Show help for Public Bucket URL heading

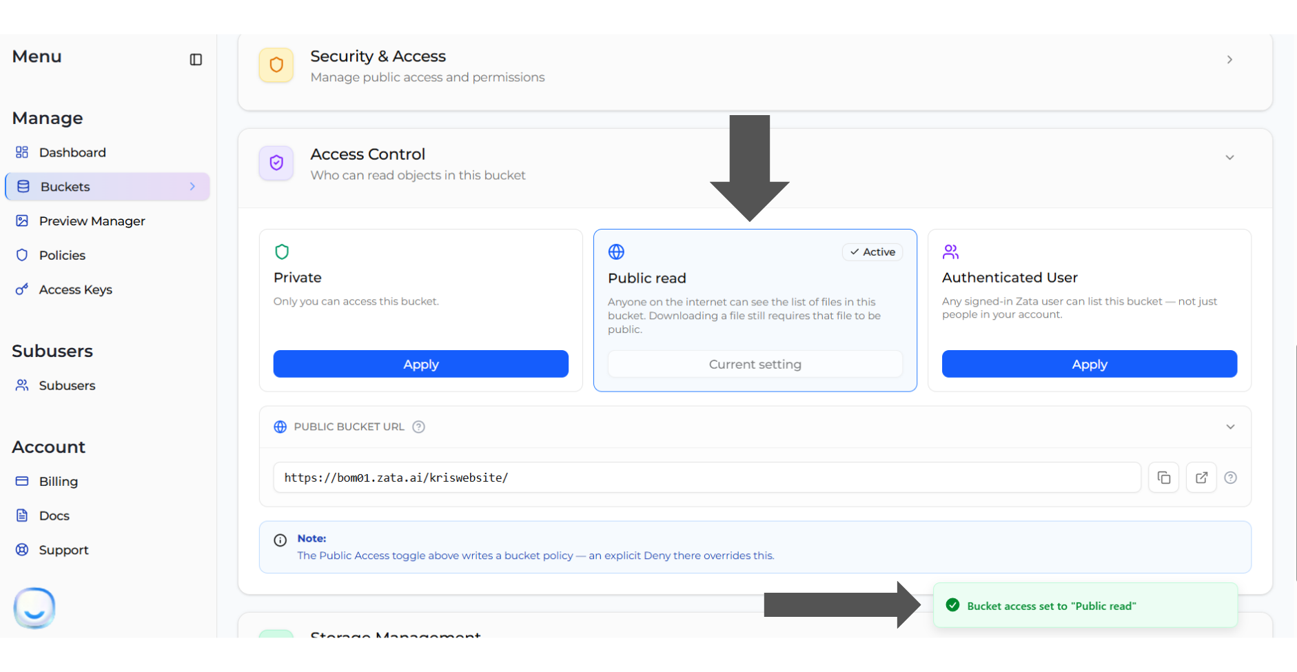point(418,427)
